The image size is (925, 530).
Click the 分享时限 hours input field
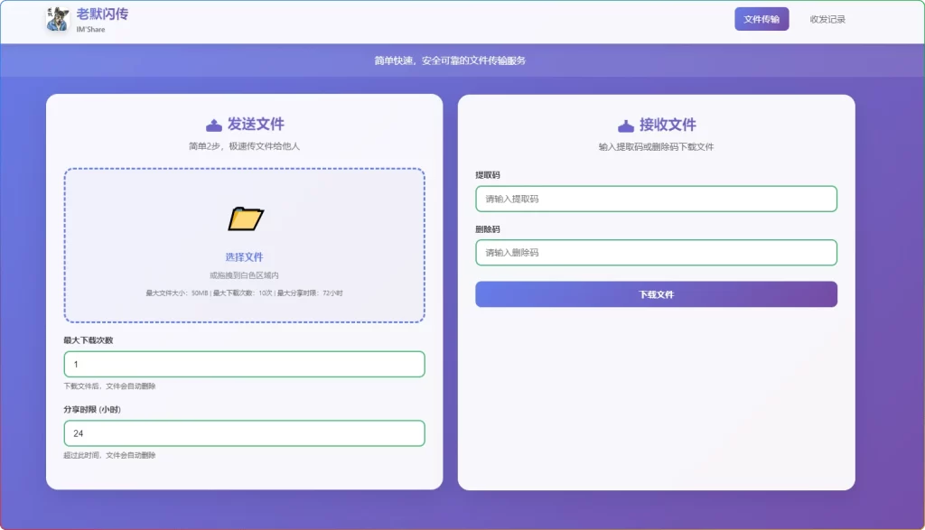click(x=242, y=433)
